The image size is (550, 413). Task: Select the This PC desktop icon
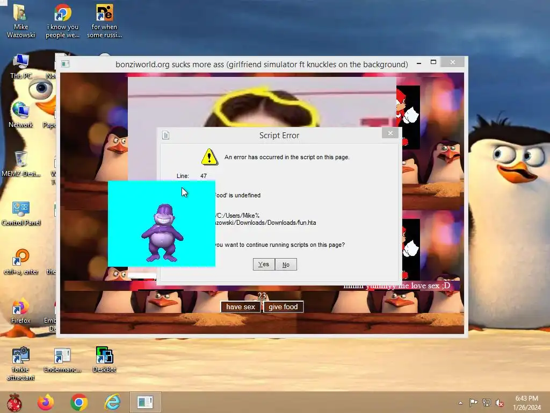[x=21, y=66]
